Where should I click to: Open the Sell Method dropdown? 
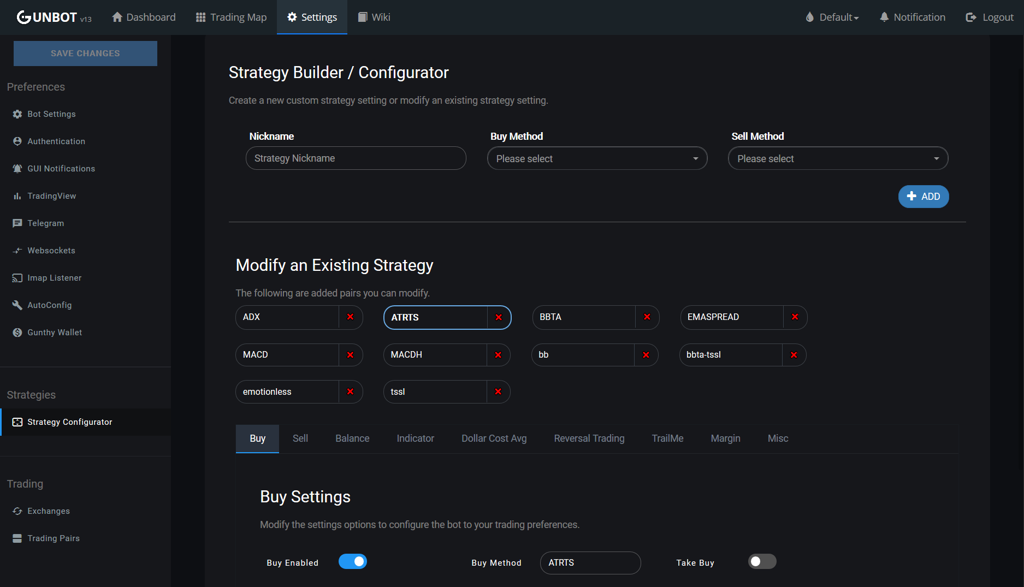[838, 158]
